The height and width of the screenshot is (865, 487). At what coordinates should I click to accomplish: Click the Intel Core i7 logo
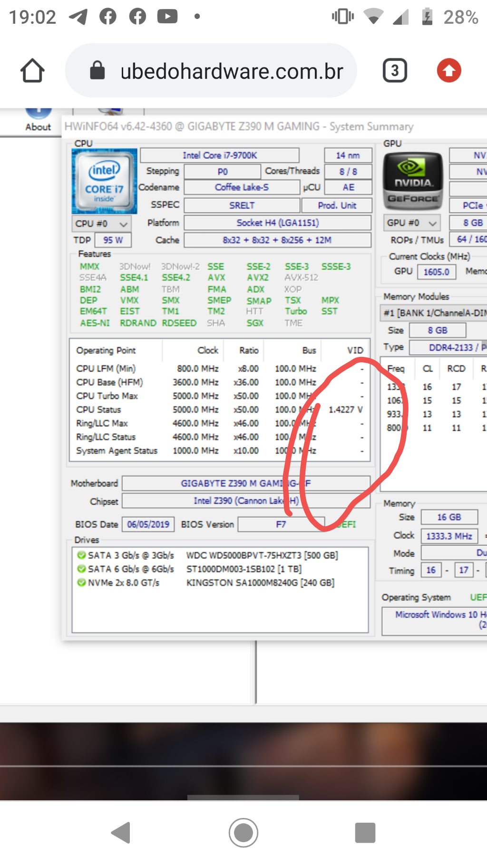tap(104, 181)
